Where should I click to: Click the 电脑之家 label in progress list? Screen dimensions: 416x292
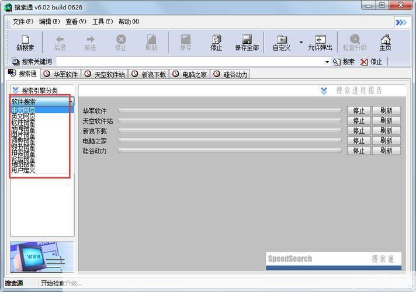(x=95, y=141)
